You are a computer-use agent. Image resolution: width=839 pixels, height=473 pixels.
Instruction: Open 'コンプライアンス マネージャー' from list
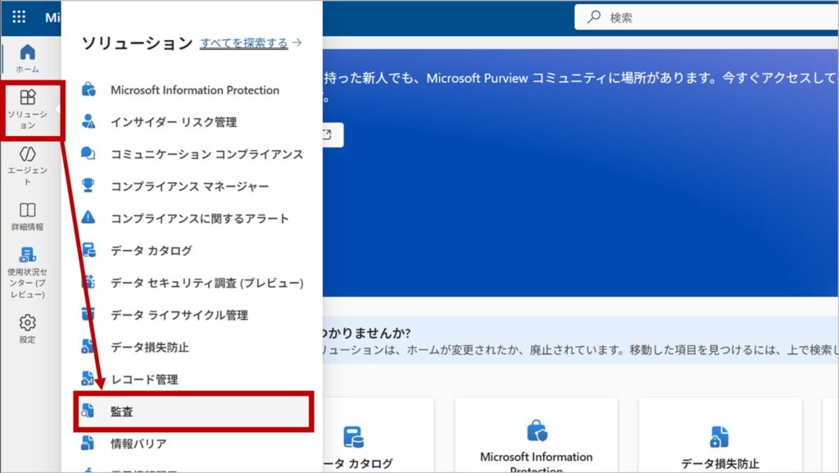point(189,186)
